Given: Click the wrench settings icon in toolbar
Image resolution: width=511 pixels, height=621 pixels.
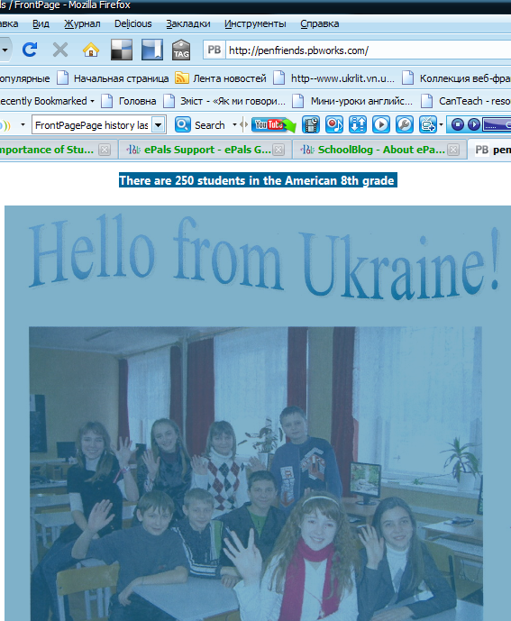Looking at the screenshot, I should (x=405, y=125).
